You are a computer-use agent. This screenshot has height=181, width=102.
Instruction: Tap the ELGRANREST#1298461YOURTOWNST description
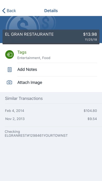[36, 135]
